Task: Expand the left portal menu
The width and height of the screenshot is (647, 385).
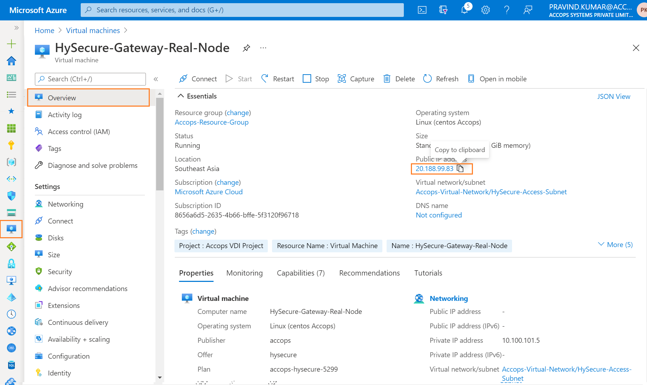Action: pos(16,27)
